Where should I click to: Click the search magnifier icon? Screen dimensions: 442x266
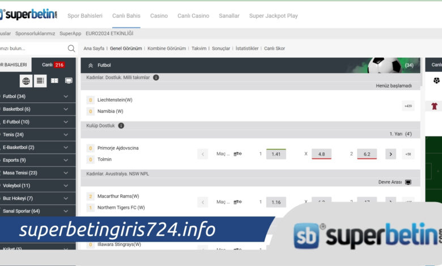(x=71, y=49)
